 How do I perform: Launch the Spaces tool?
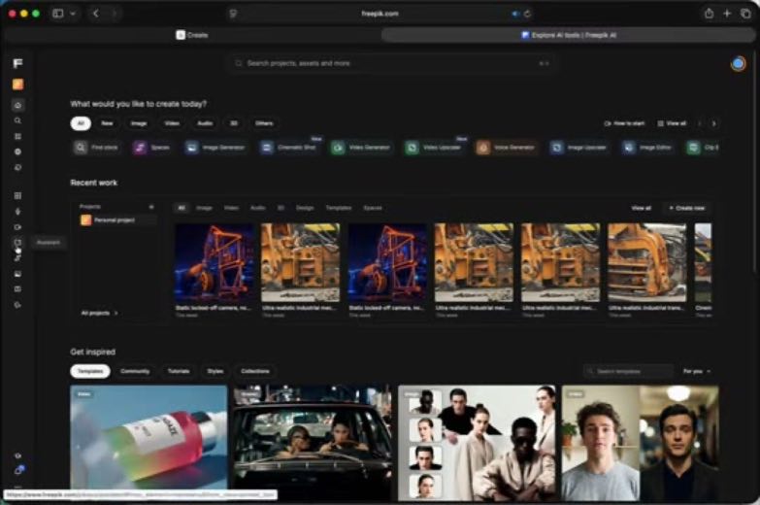(x=151, y=147)
